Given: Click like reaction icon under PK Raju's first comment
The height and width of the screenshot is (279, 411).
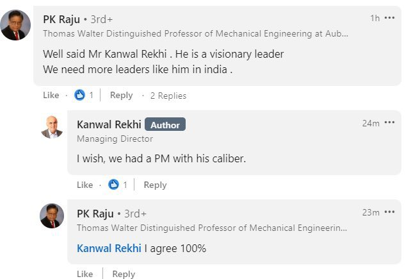Looking at the screenshot, I should (x=79, y=95).
